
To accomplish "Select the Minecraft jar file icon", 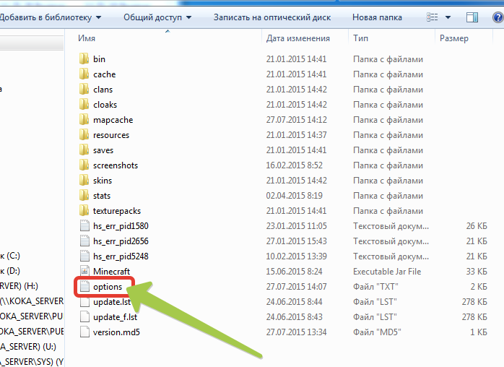I will (x=84, y=271).
